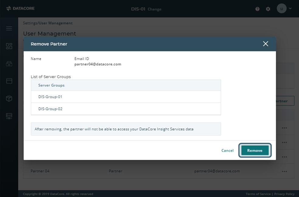Click the DIS-01 title in header
The image size is (299, 197).
pos(138,9)
